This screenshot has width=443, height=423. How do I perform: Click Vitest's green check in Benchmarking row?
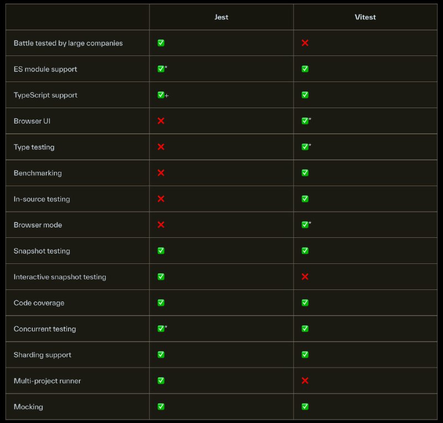click(x=305, y=173)
